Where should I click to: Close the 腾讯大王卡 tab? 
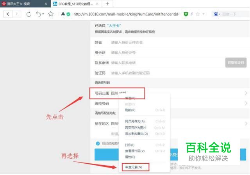click(46, 4)
